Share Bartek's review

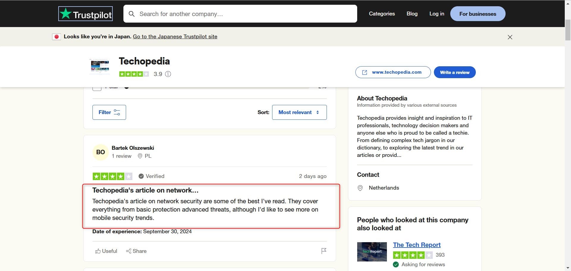136,251
